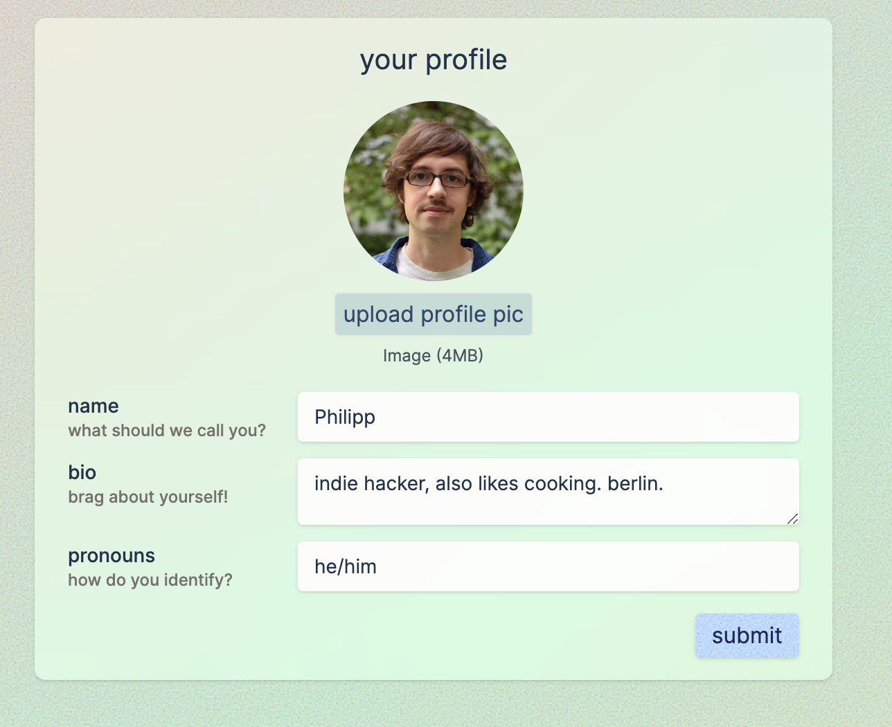
Task: Click the submit button
Action: point(747,636)
